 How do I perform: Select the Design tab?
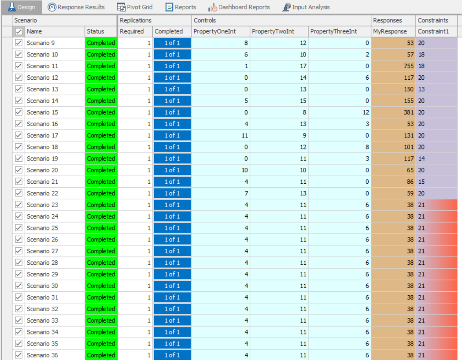(x=22, y=7)
